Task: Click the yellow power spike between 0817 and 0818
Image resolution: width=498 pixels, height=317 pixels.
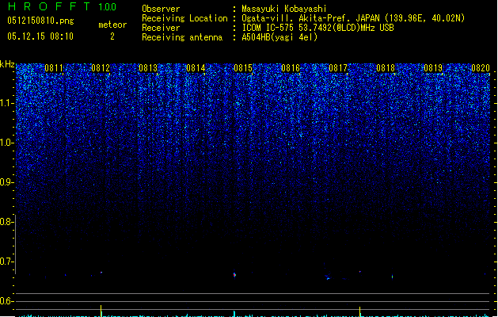Action: [360, 311]
